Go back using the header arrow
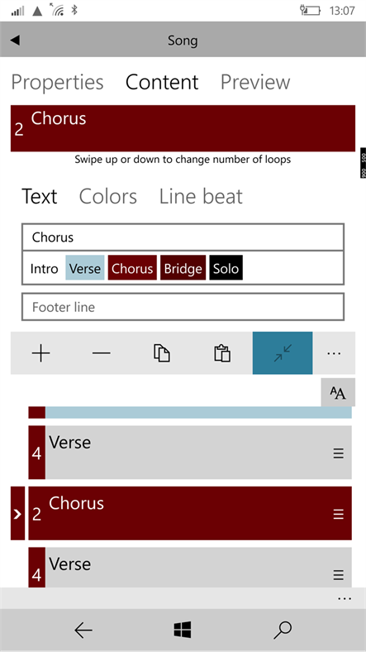Screen dimensions: 366x652 pos(16,40)
